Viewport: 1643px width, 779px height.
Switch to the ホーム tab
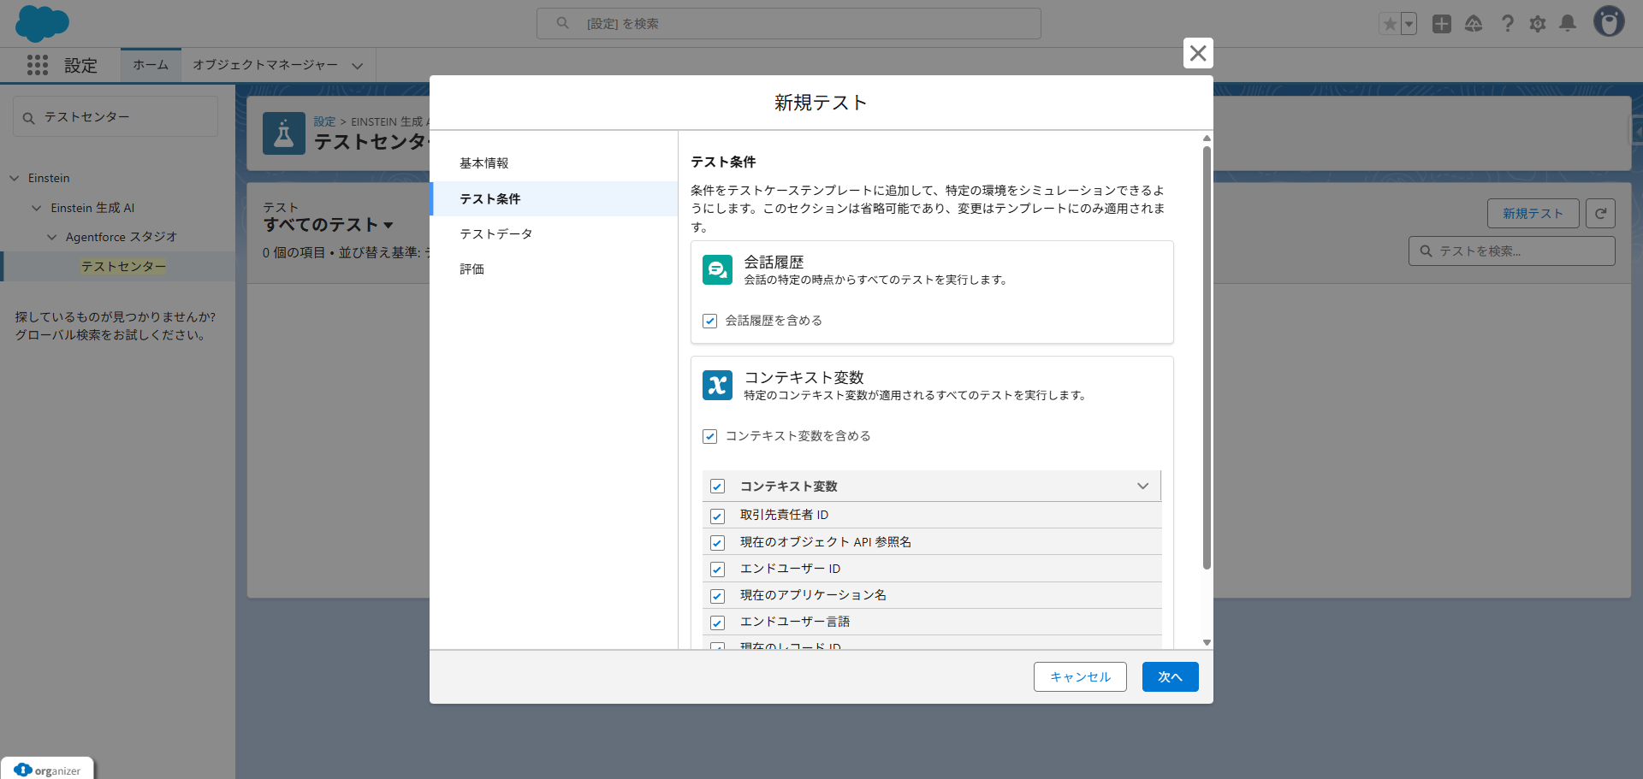coord(151,65)
